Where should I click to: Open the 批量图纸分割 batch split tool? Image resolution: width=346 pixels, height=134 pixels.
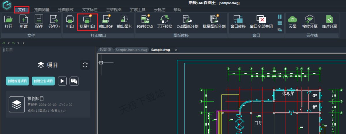point(214,22)
